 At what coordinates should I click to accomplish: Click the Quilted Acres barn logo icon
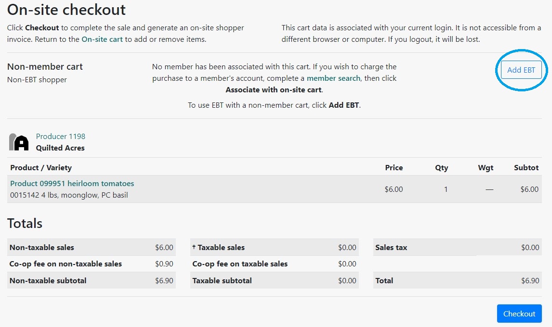[19, 142]
